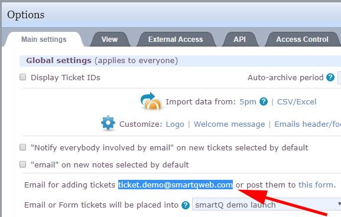Viewport: 341px width, 217px height.
Task: Toggle '"email" on new notes' checkbox
Action: [x=23, y=165]
